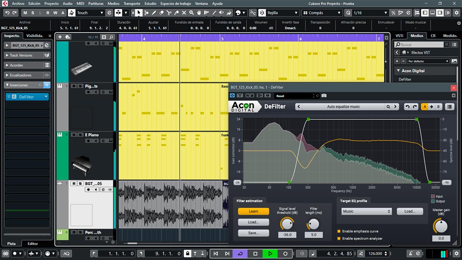Click the Add Track plus icon
The width and height of the screenshot is (462, 260).
60,37
